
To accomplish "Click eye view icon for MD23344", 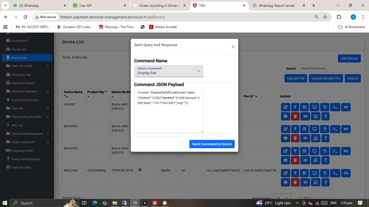I will 305,182.
